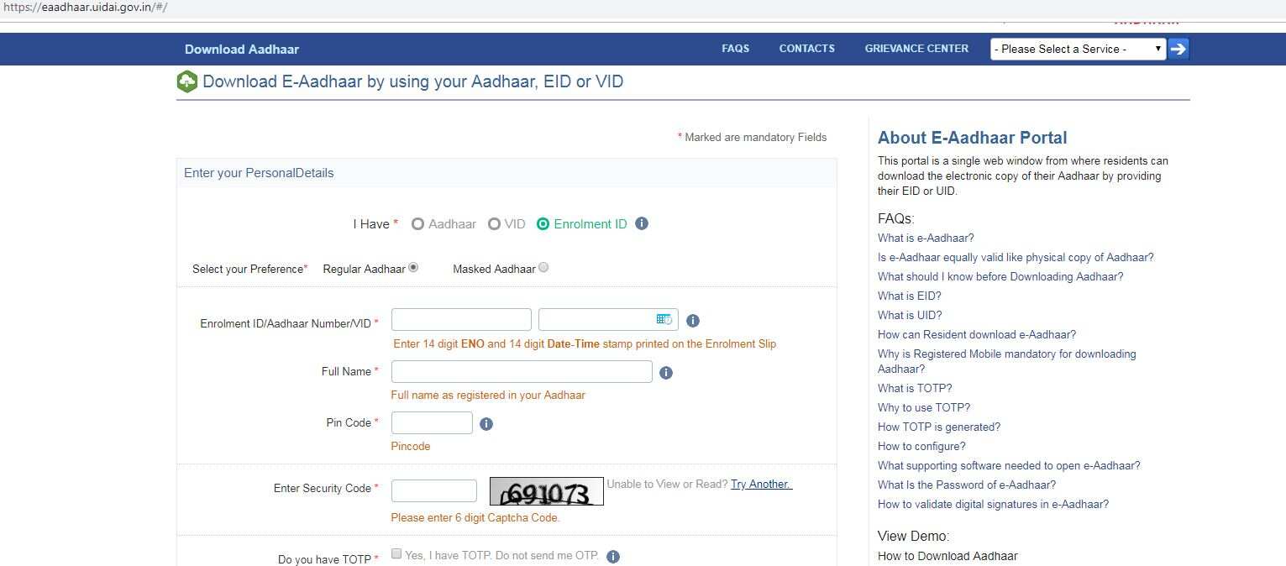Click 'Enter your PersonalDetails' section header
The image size is (1286, 566).
click(x=259, y=173)
